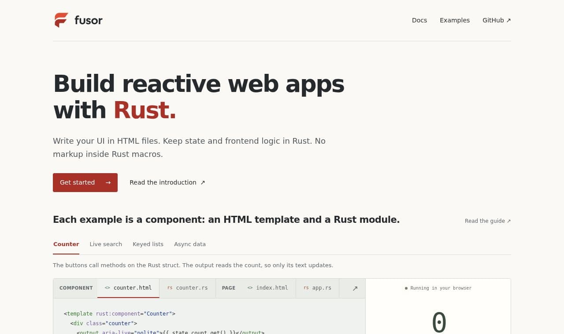Click the 'Running in your browser' text
The image size is (564, 334).
(441, 288)
